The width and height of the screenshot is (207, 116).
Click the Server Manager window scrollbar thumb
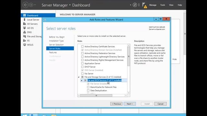pyautogui.click(x=185, y=34)
